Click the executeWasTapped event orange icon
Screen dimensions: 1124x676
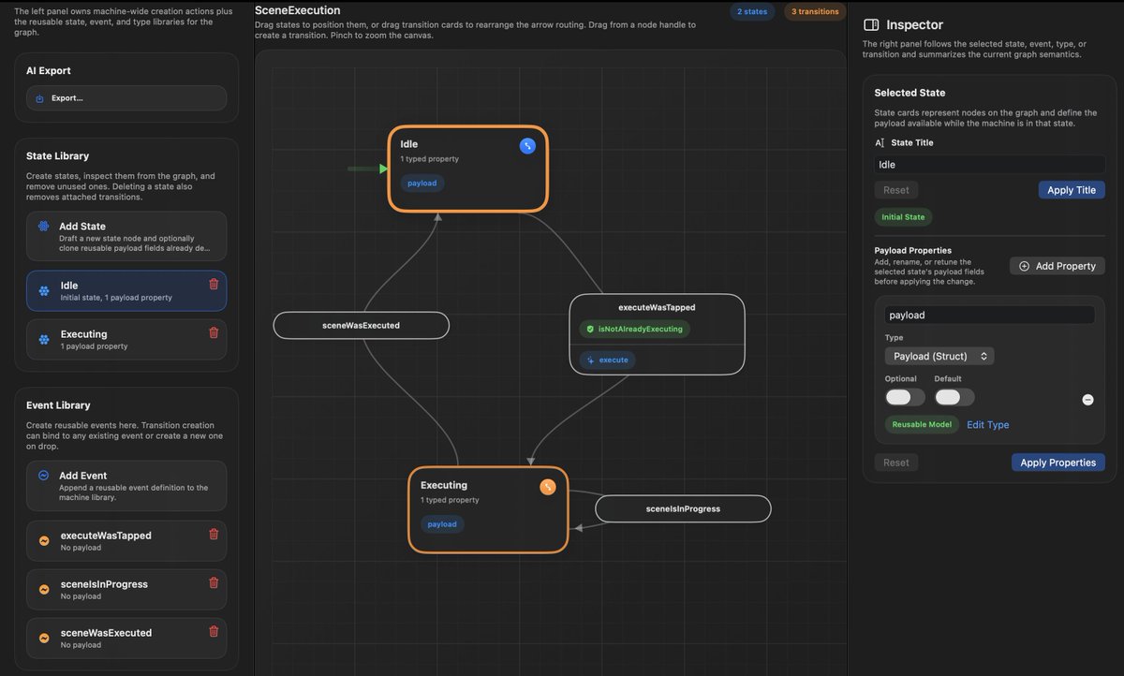pos(43,541)
